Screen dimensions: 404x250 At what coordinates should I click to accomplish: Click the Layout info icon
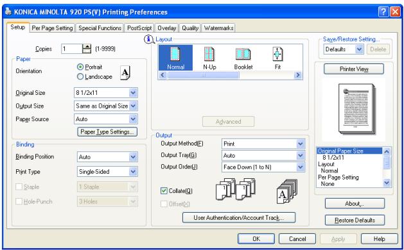click(x=148, y=39)
